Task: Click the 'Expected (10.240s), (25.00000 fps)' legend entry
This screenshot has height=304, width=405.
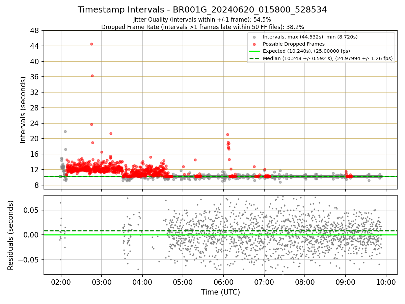Action: click(306, 51)
